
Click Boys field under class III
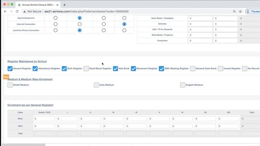[113, 119]
